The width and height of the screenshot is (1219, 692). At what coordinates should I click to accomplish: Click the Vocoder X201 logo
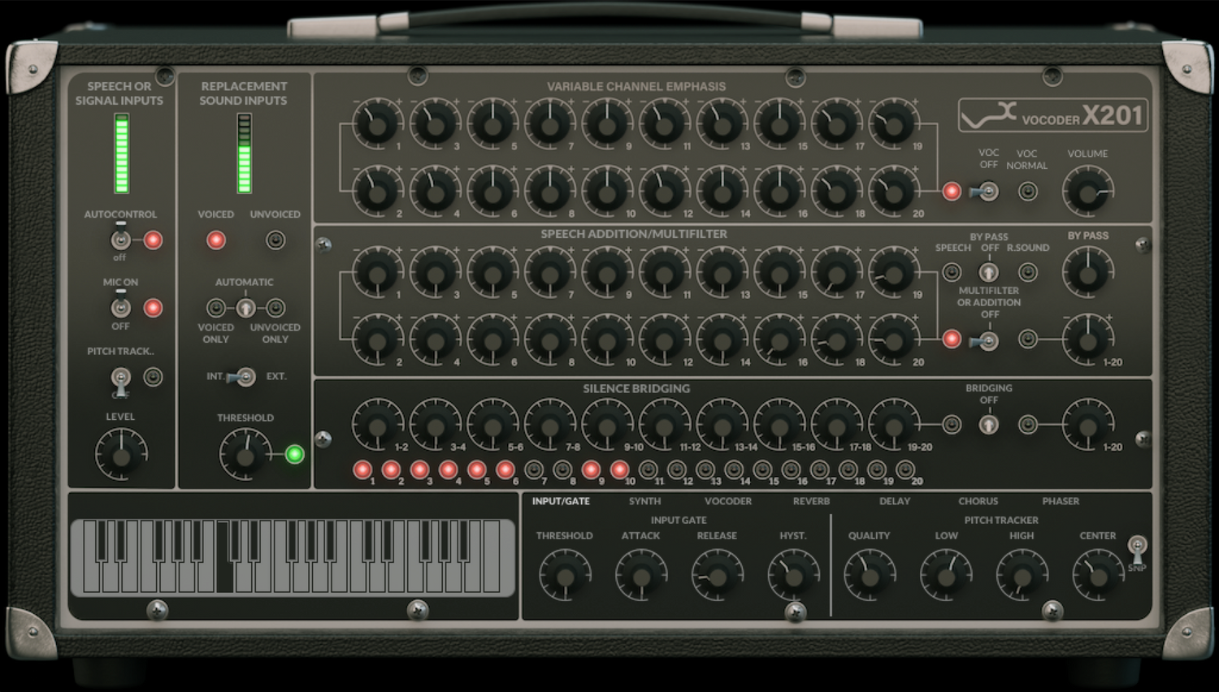[x=1052, y=115]
